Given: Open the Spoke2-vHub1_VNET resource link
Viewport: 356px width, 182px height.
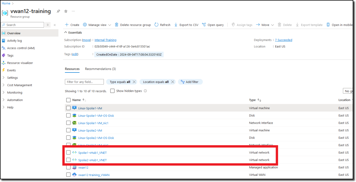Looking at the screenshot, I should (92, 160).
